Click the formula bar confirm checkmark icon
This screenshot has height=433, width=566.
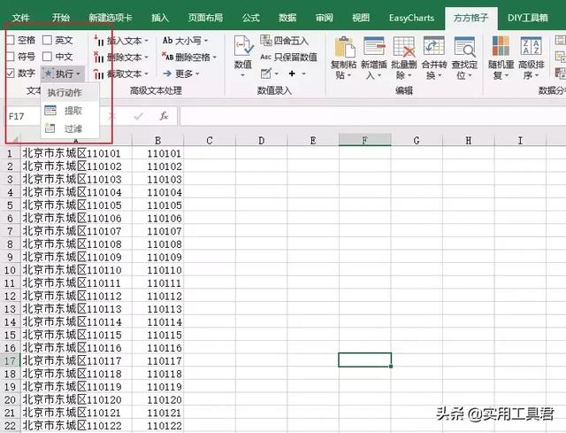pyautogui.click(x=138, y=116)
